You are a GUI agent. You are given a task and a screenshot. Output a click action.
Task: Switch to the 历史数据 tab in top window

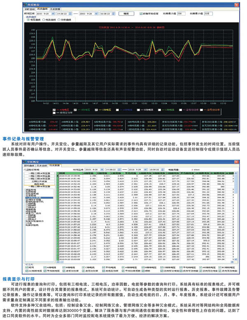point(55,8)
